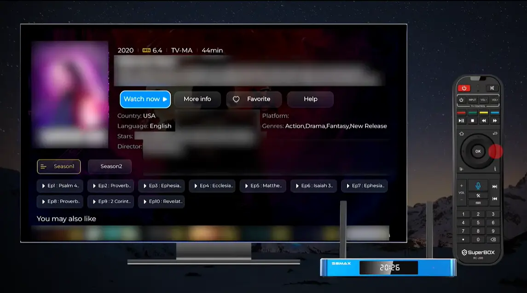Click the 'You may also like' heading

click(x=66, y=219)
